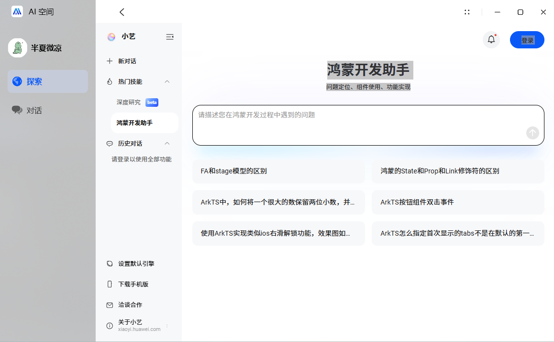This screenshot has height=342, width=554.
Task: Click the notification bell icon
Action: coord(491,40)
